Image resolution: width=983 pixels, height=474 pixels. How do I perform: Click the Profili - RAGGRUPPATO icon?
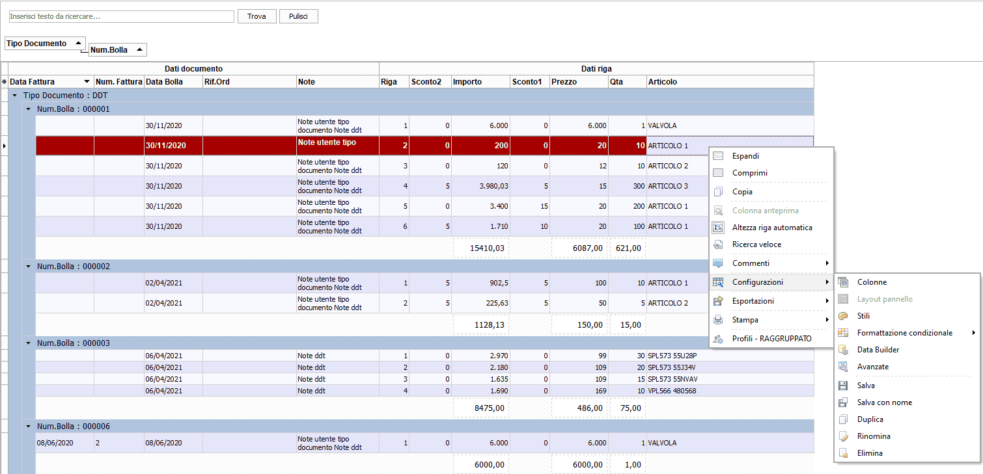pos(718,339)
